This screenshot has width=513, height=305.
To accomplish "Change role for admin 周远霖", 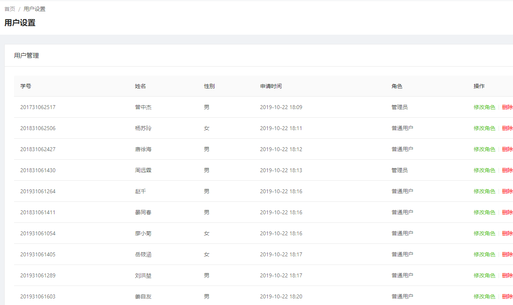I will [x=484, y=170].
